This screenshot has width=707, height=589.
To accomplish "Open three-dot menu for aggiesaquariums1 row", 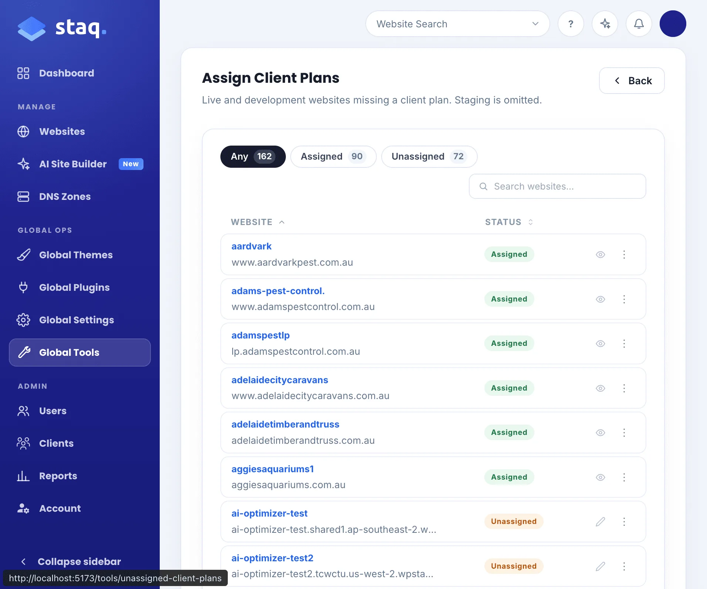I will coord(624,477).
